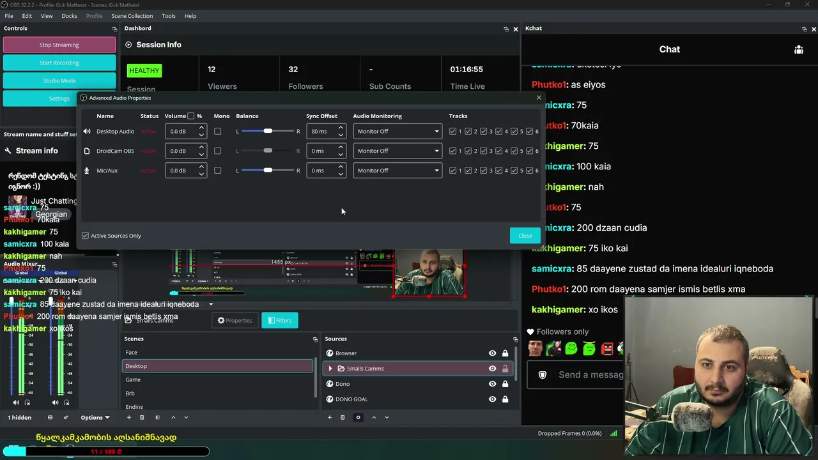Uncheck track 3 for DroidCam OBS
The width and height of the screenshot is (818, 460).
click(484, 151)
